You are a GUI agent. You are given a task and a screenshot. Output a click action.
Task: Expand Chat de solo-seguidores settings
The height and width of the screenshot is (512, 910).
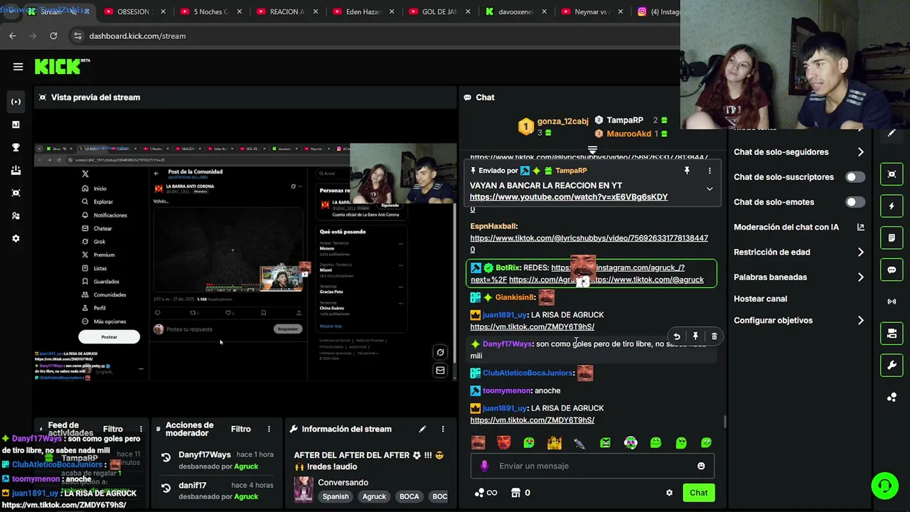pyautogui.click(x=798, y=152)
